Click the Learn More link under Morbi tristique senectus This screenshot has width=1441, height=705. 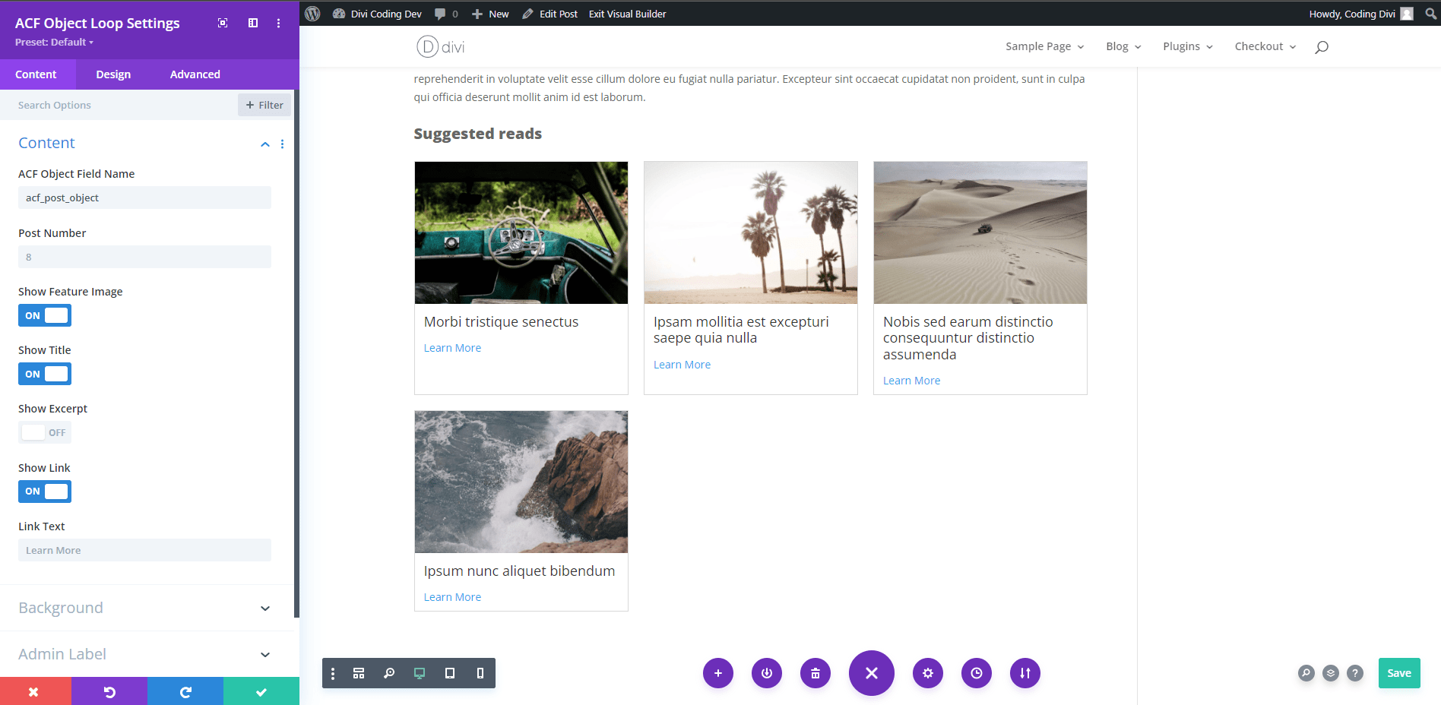click(x=452, y=347)
